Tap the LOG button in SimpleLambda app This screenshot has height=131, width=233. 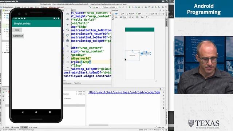click(x=17, y=30)
